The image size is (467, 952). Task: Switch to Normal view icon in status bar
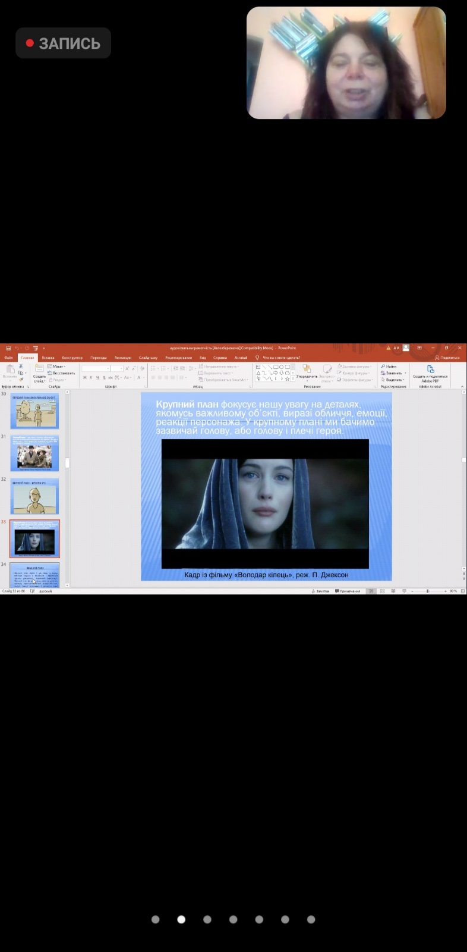pyautogui.click(x=371, y=591)
